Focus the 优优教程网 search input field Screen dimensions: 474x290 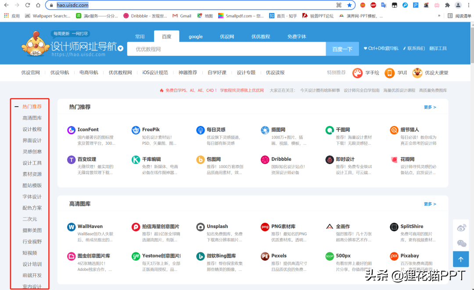pos(226,49)
